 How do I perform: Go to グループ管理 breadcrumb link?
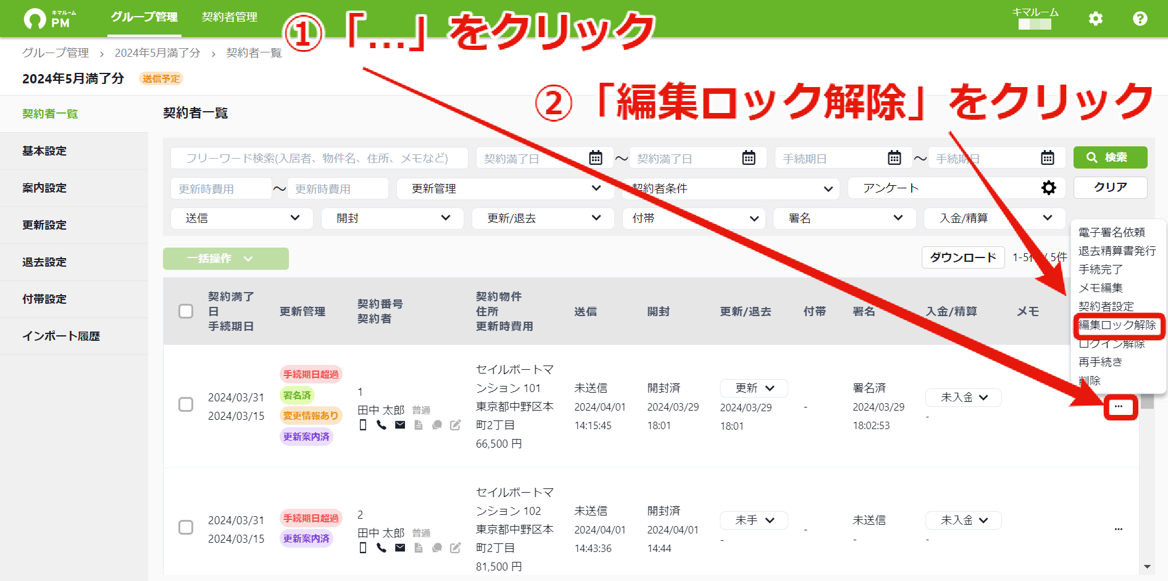pos(56,53)
